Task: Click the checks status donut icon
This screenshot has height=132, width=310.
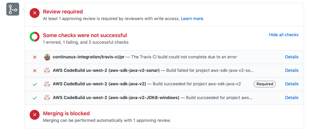Action: 35,37
